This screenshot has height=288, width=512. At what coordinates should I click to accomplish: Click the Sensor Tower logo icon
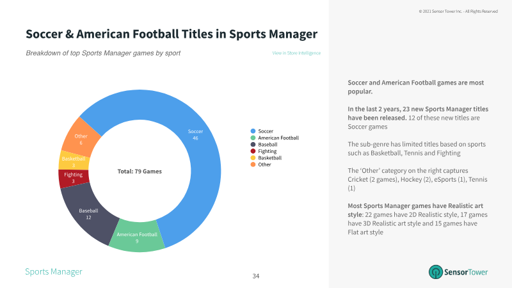pyautogui.click(x=436, y=272)
